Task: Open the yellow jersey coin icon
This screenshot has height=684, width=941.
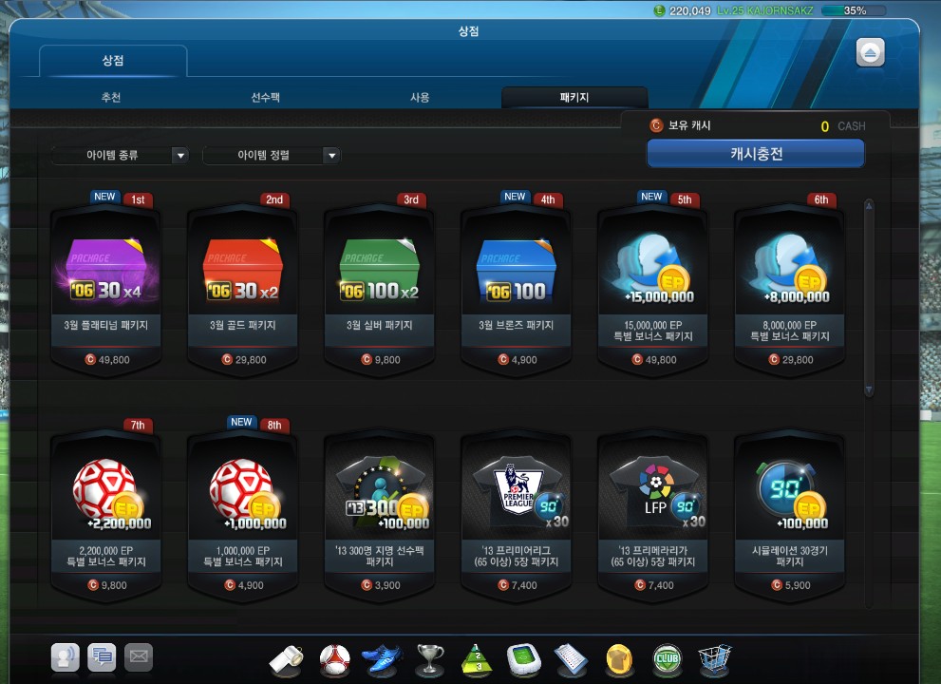Action: [619, 659]
